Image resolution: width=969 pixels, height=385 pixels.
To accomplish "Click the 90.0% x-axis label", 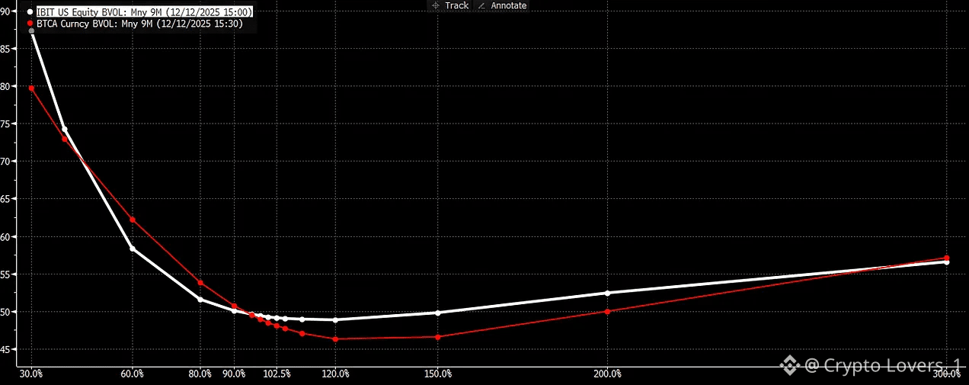I will [x=234, y=374].
